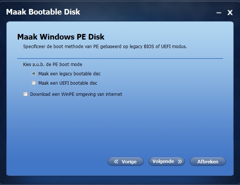
Task: Click the 'Download een WinPE omgeving van internet' text
Action: point(76,94)
